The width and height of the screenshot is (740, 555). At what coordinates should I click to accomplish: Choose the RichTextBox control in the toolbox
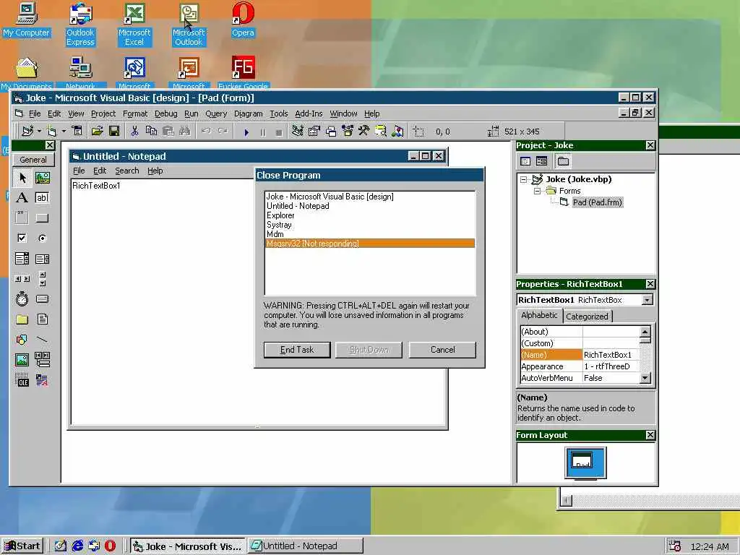pyautogui.click(x=43, y=380)
